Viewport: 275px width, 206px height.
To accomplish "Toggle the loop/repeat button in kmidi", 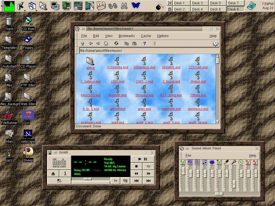I will (149, 166).
